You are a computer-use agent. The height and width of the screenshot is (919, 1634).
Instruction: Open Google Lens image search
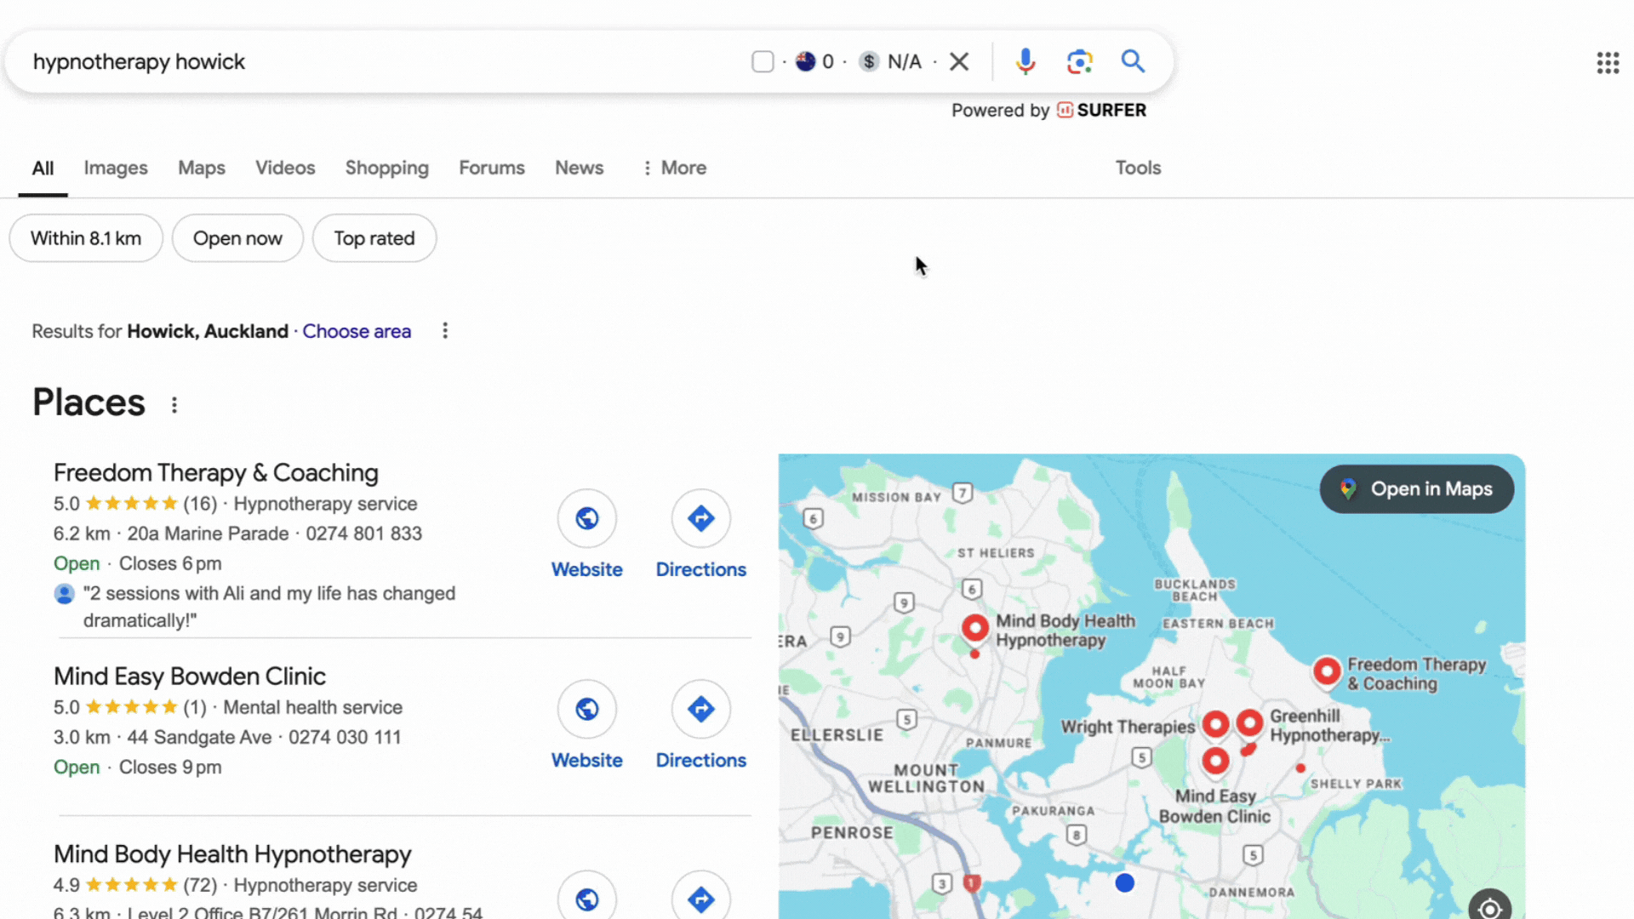(x=1079, y=61)
